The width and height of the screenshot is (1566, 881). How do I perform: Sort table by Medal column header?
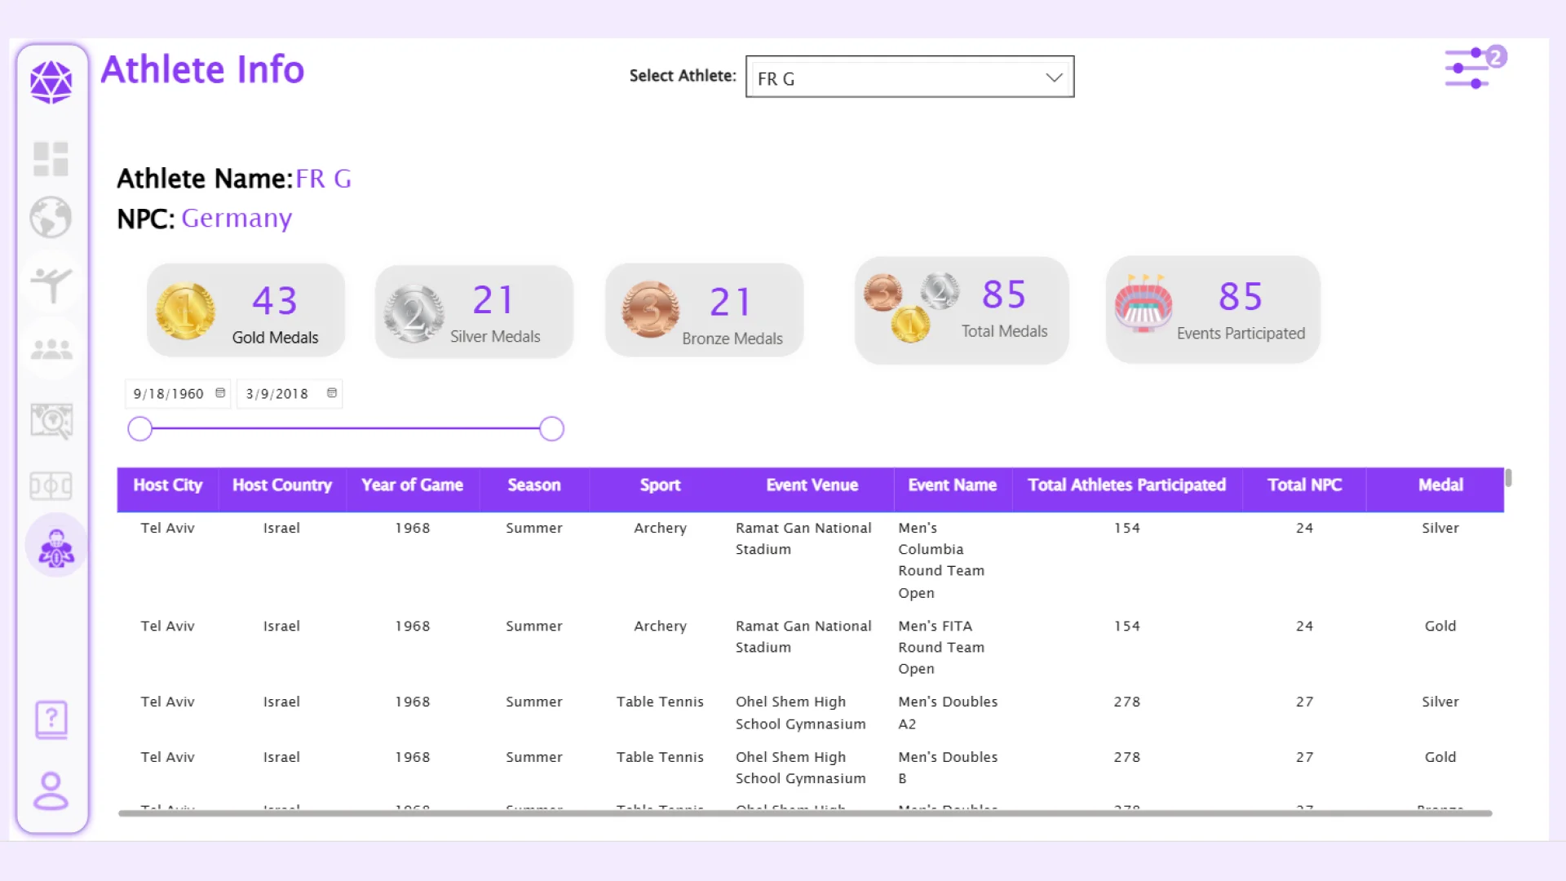[x=1440, y=485]
